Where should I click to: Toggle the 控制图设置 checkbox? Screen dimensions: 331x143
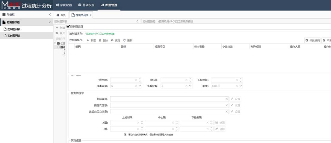68,27
